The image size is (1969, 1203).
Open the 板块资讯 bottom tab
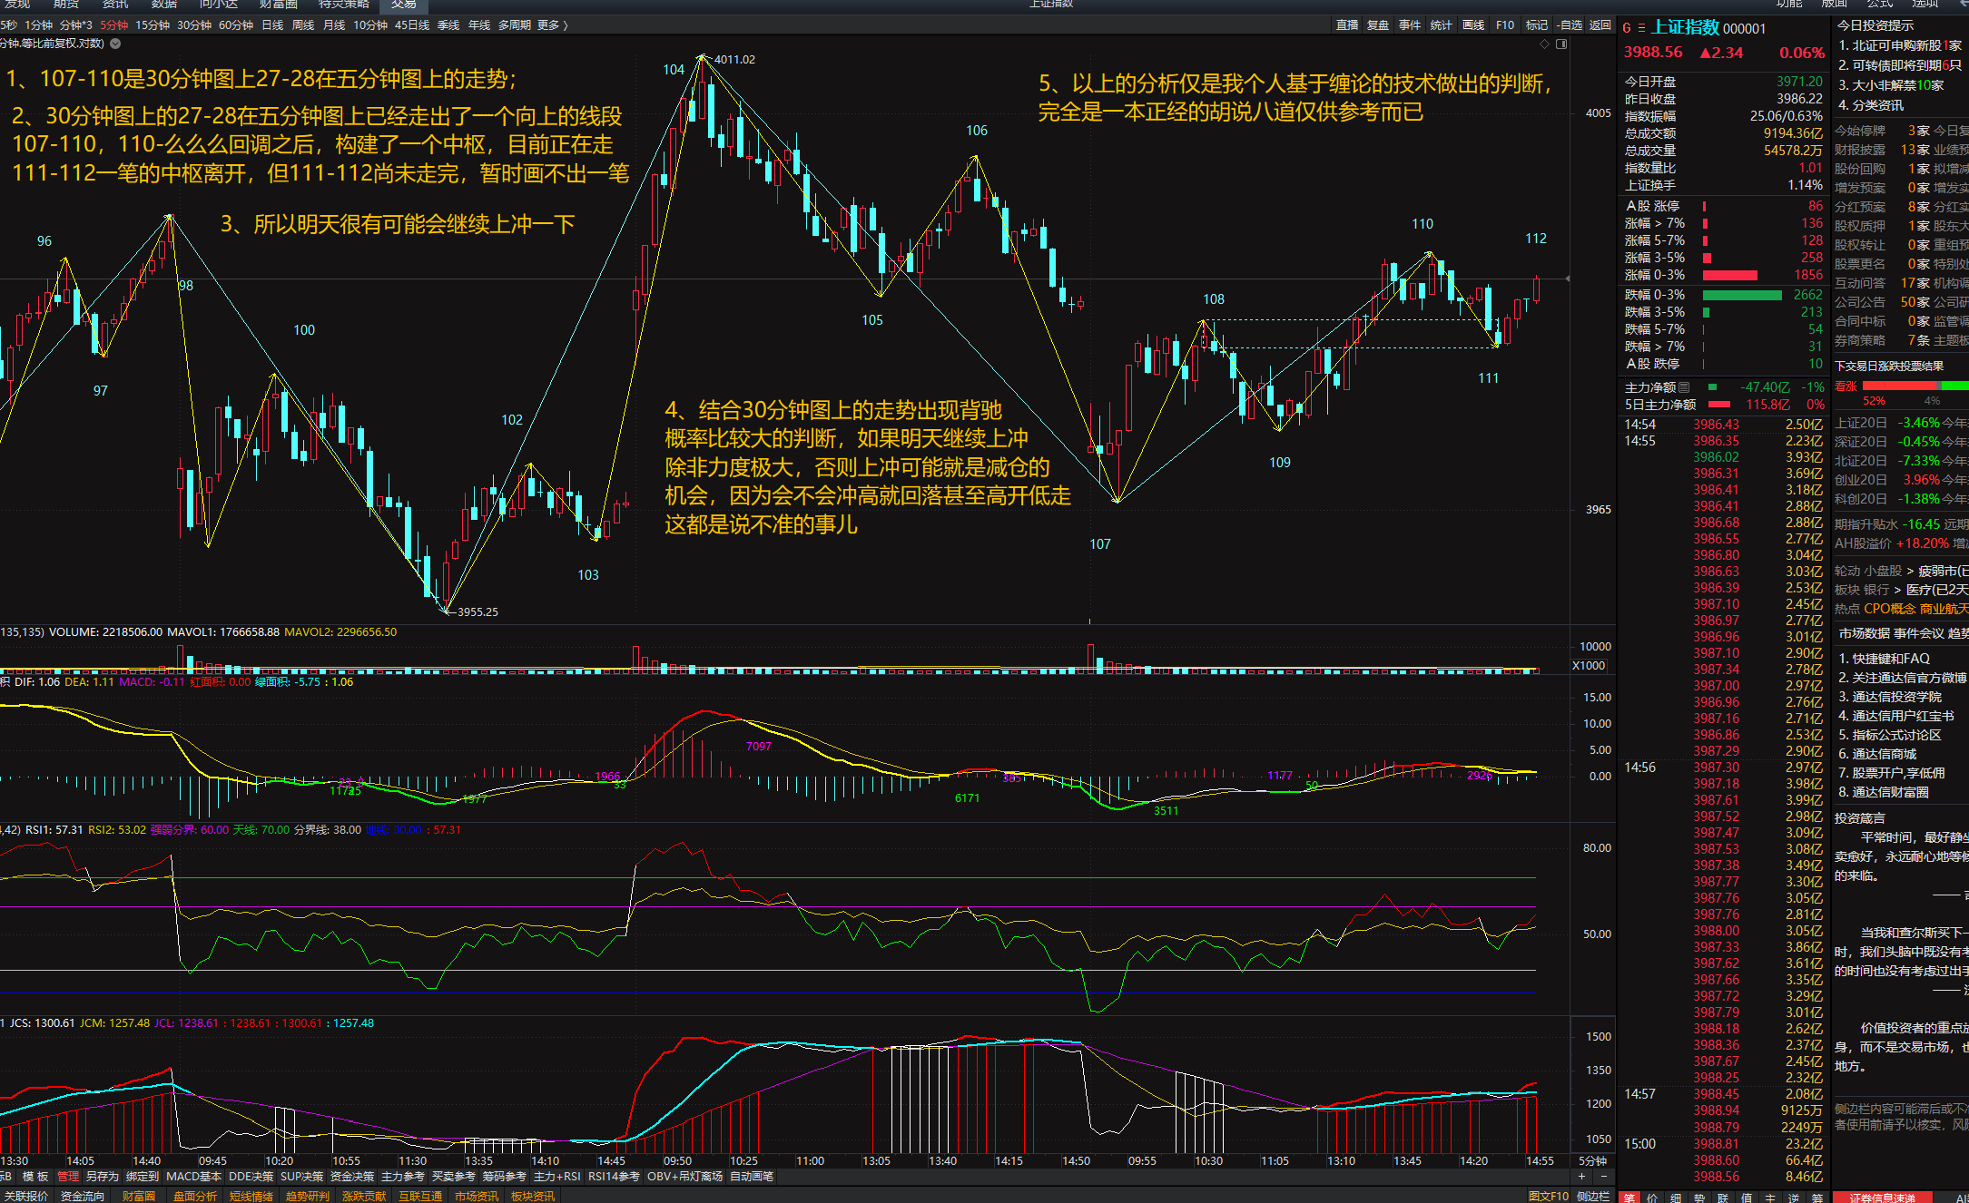click(x=533, y=1197)
